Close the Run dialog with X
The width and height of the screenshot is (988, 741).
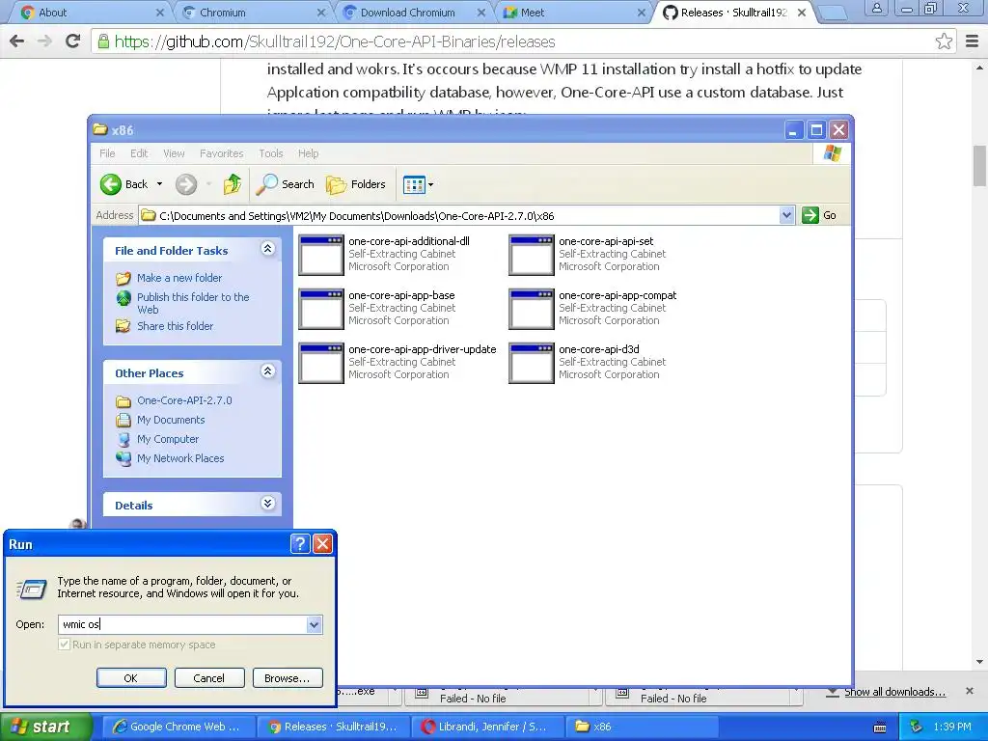322,544
